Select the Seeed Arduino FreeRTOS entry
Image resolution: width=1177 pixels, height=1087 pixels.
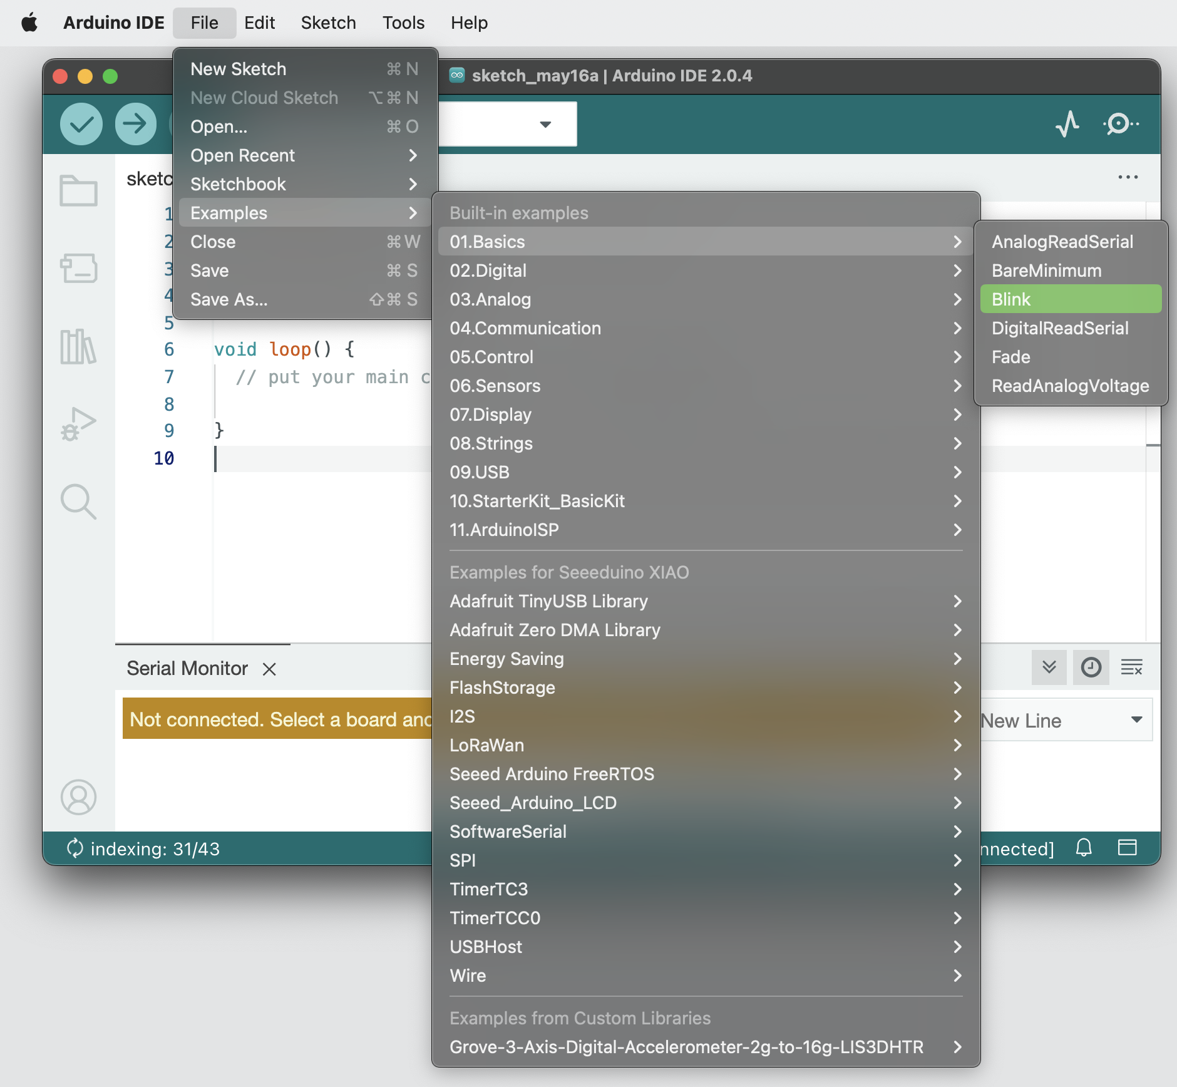click(x=706, y=774)
